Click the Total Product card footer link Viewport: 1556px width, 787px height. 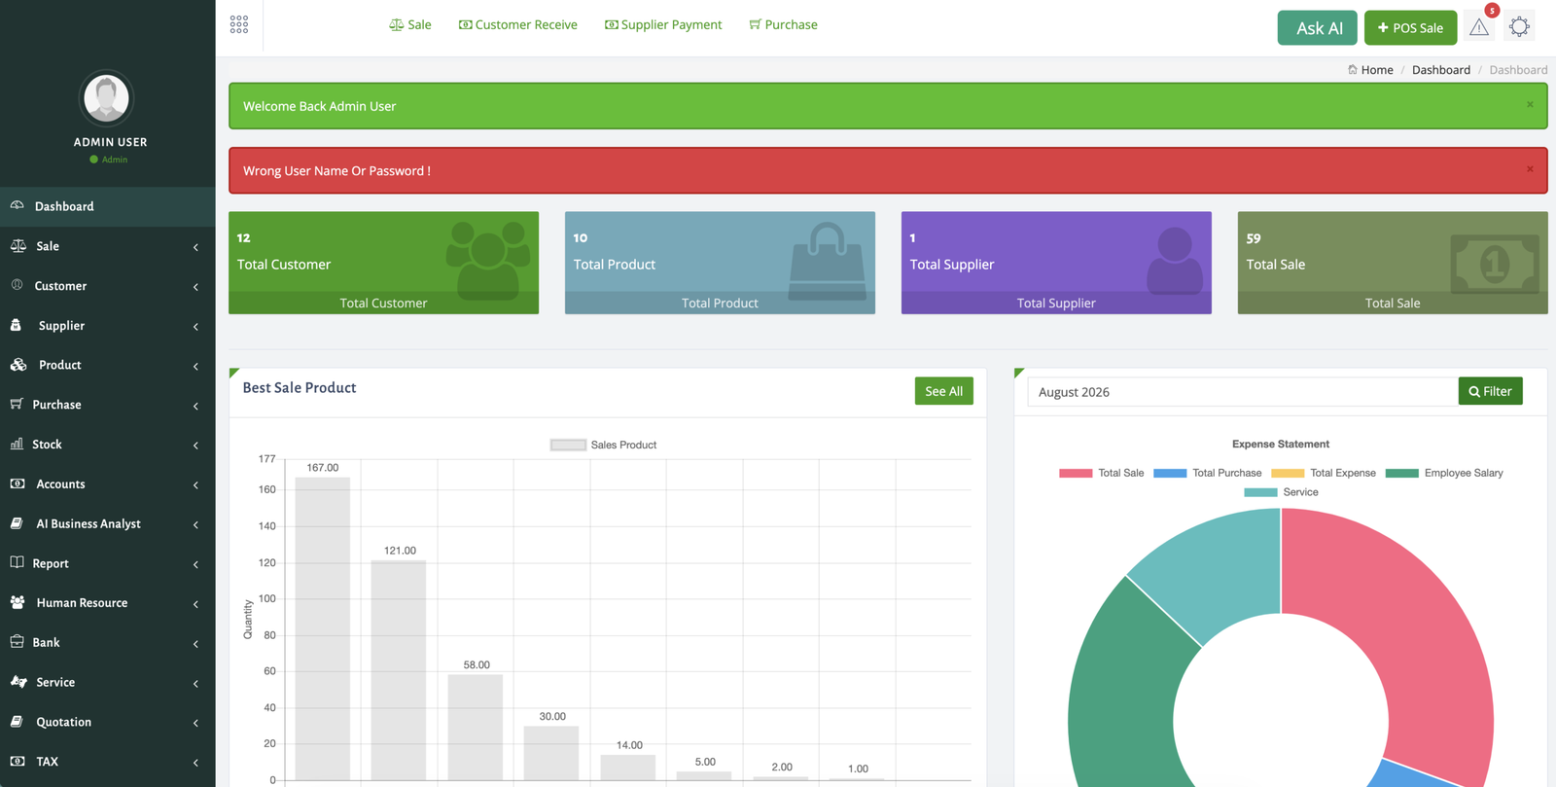coord(720,303)
